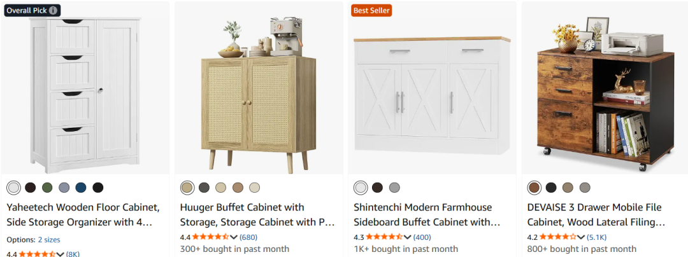Open the "2 sizes" options link

pos(48,240)
